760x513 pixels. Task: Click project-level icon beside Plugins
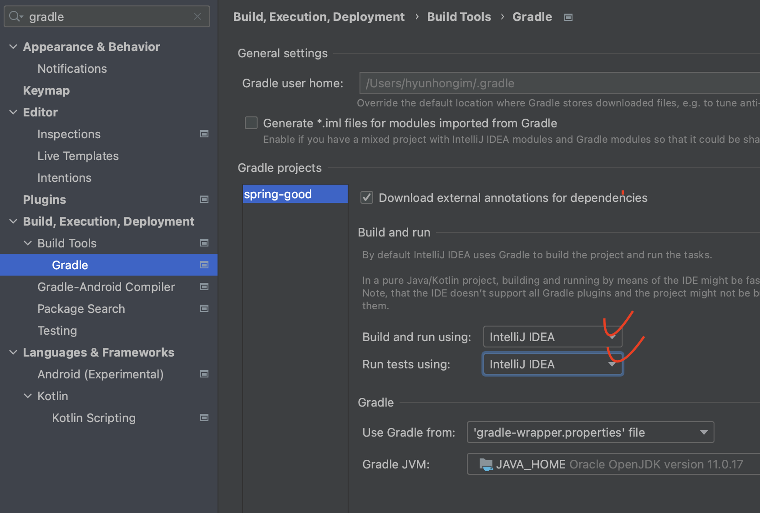[204, 199]
